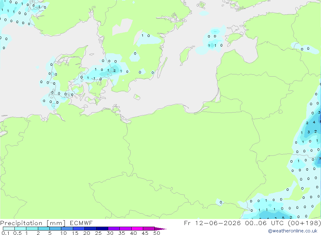The height and width of the screenshot is (235, 321).
Task: Select the 2–5 mm legend swatch
Action: coord(44,229)
